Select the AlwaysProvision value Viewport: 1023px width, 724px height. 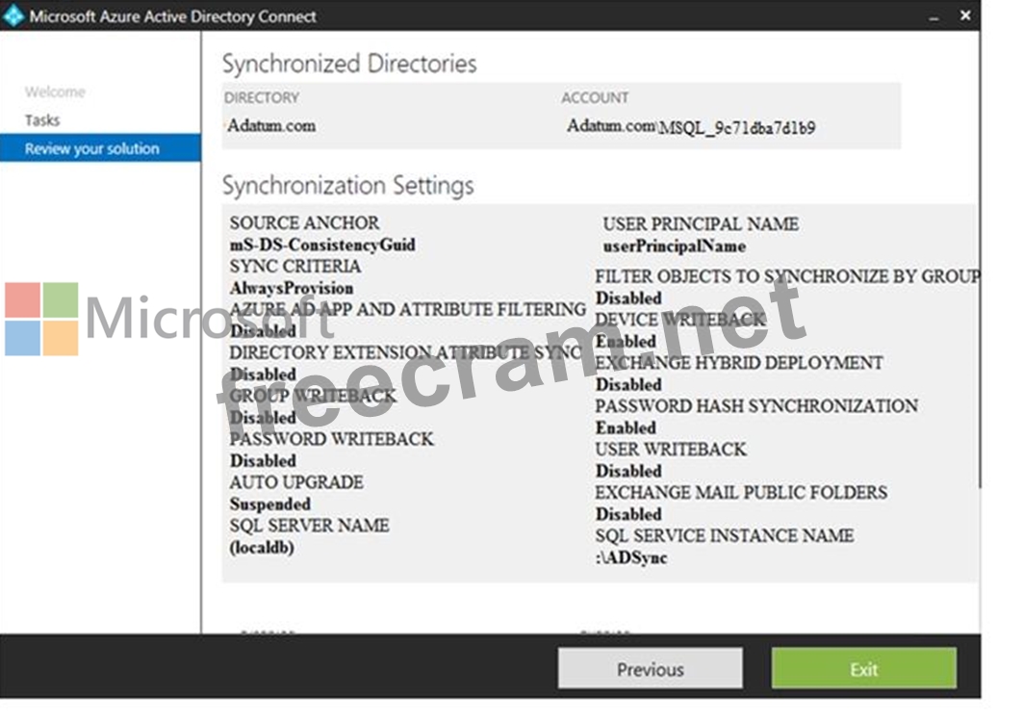(x=292, y=288)
